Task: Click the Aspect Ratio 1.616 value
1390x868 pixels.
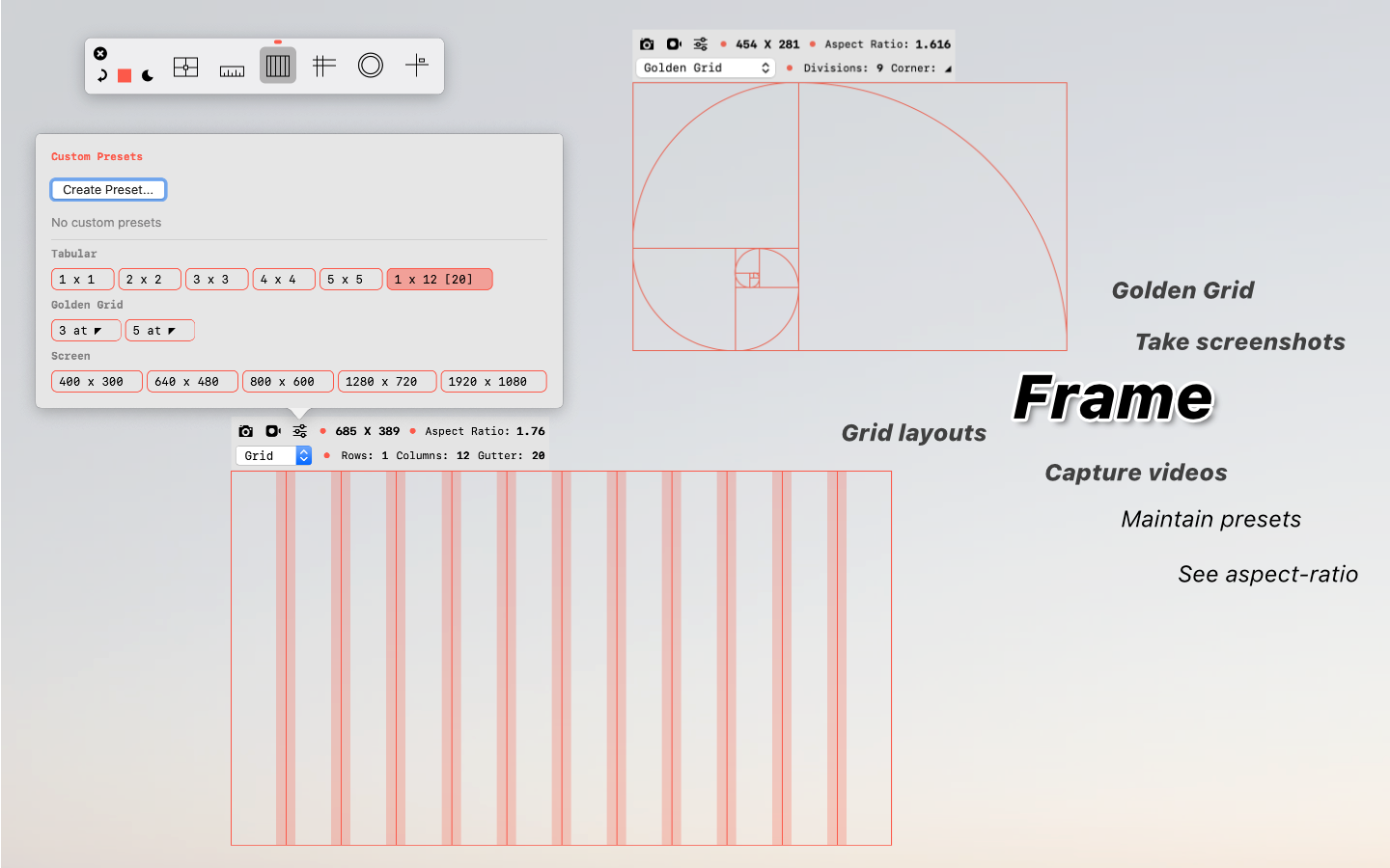Action: 933,44
